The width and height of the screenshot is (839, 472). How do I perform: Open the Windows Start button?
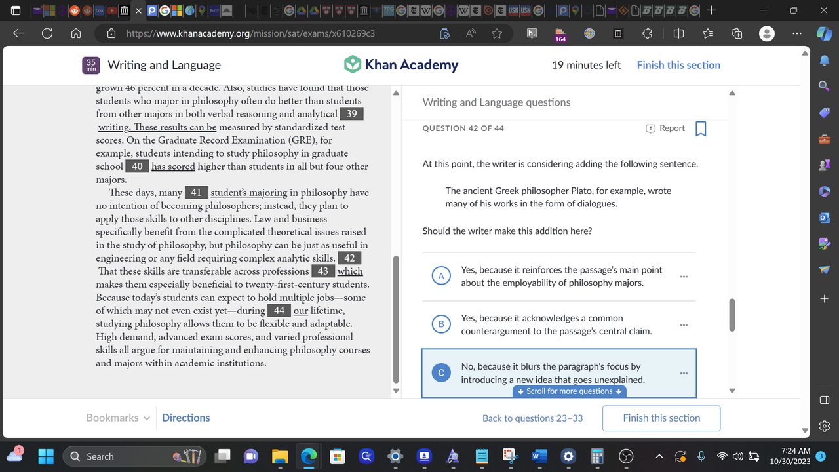pos(46,456)
